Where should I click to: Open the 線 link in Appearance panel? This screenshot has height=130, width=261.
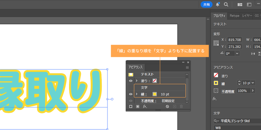click(144, 94)
